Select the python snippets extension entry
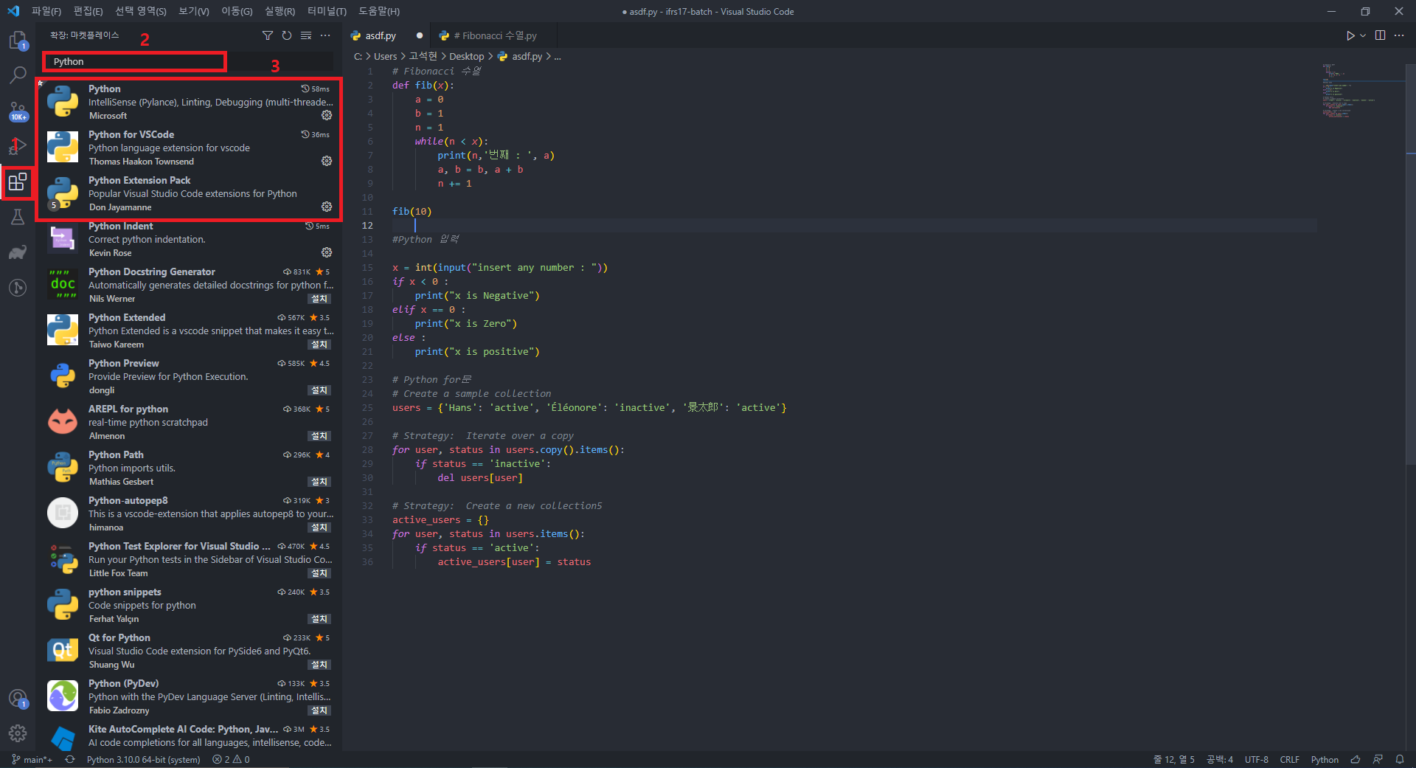Viewport: 1416px width, 768px height. (x=189, y=605)
